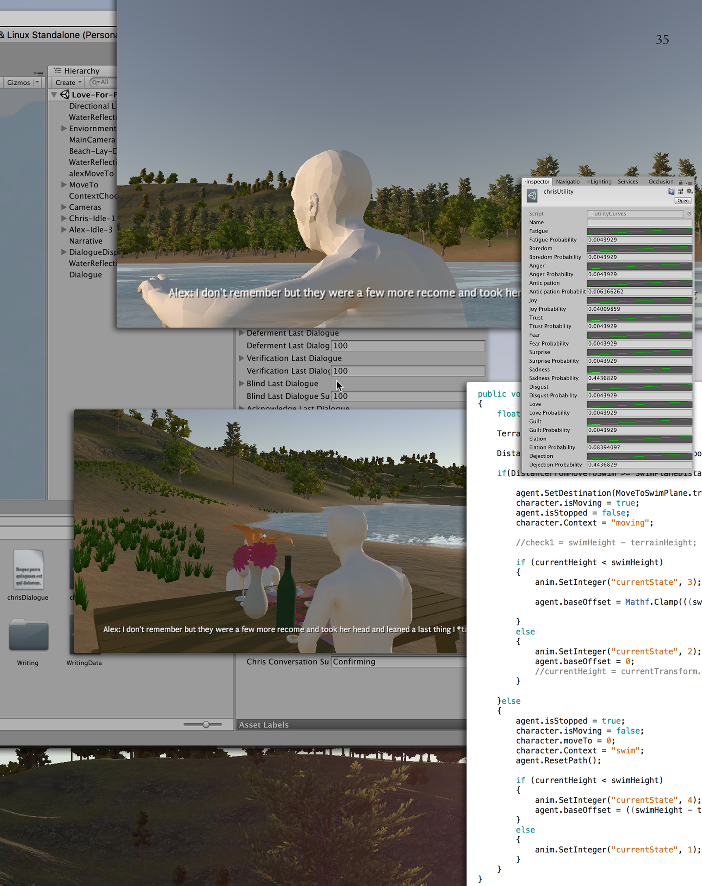
Task: Switch to the Services tab
Action: coord(627,182)
